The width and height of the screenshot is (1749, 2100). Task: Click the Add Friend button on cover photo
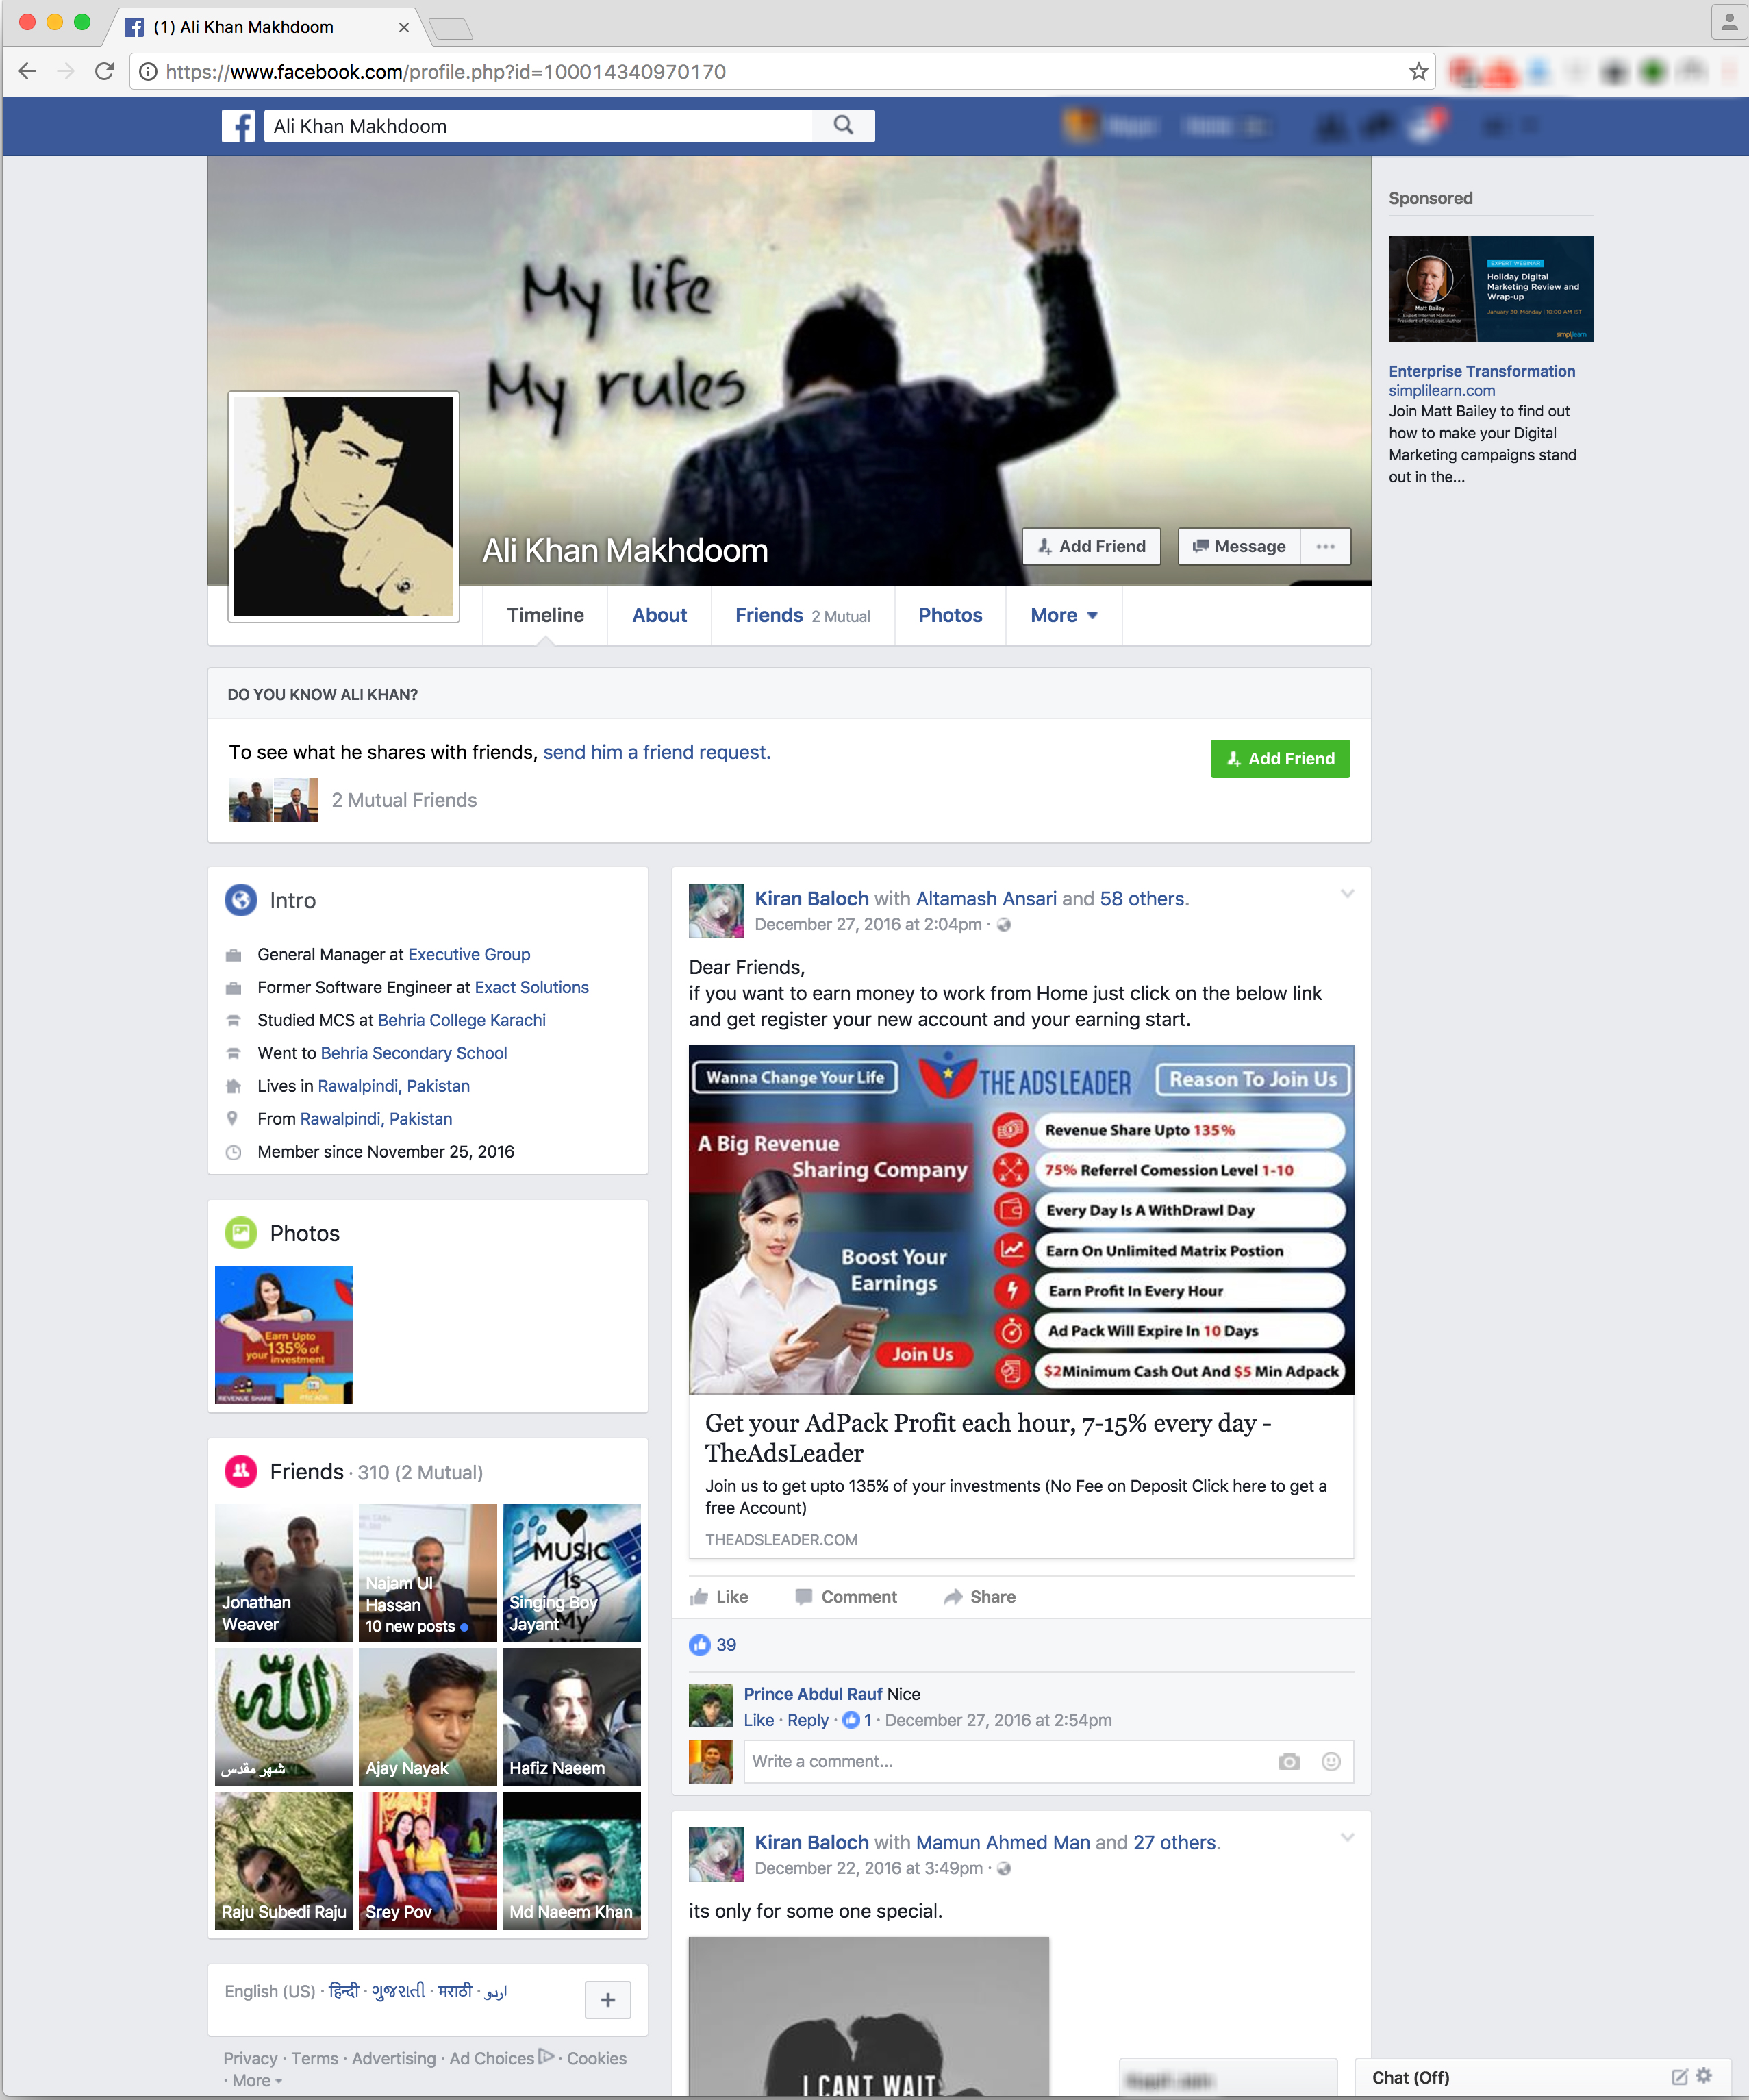pos(1091,547)
